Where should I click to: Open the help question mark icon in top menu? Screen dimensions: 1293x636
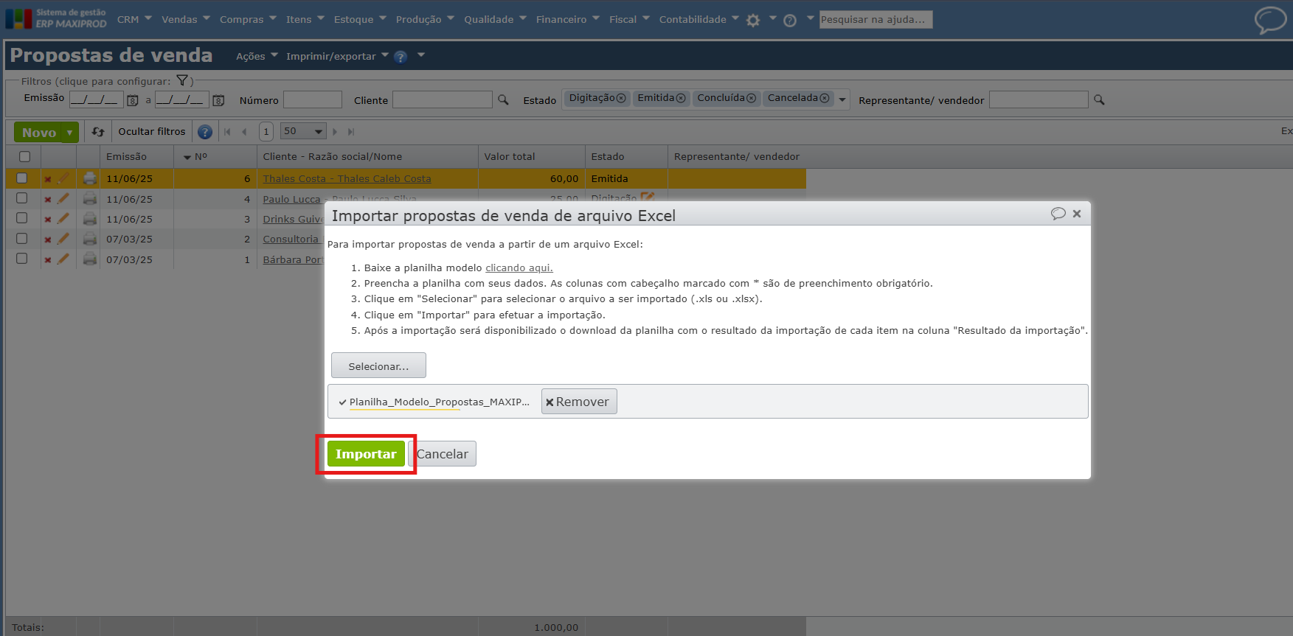790,20
